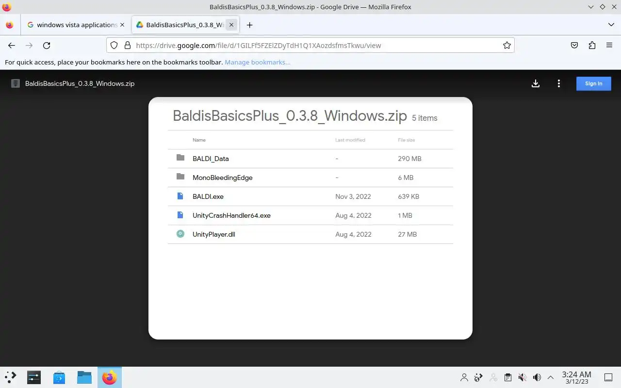Click the site security padlock icon
This screenshot has width=621, height=388.
[x=128, y=45]
